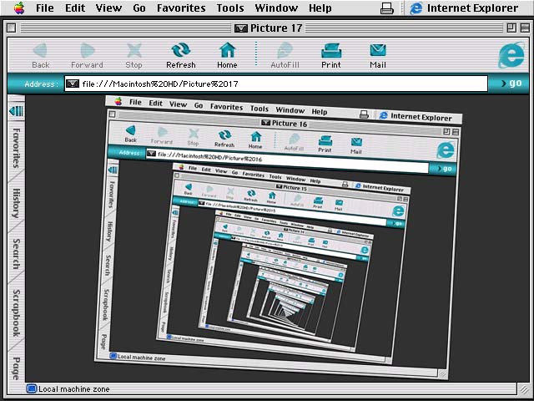Click the Local machine zone status icon
Screen dimensions: 534x401
coord(32,388)
